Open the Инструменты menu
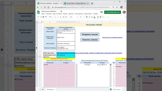The height and width of the screenshot is (91, 162). [x=79, y=14]
